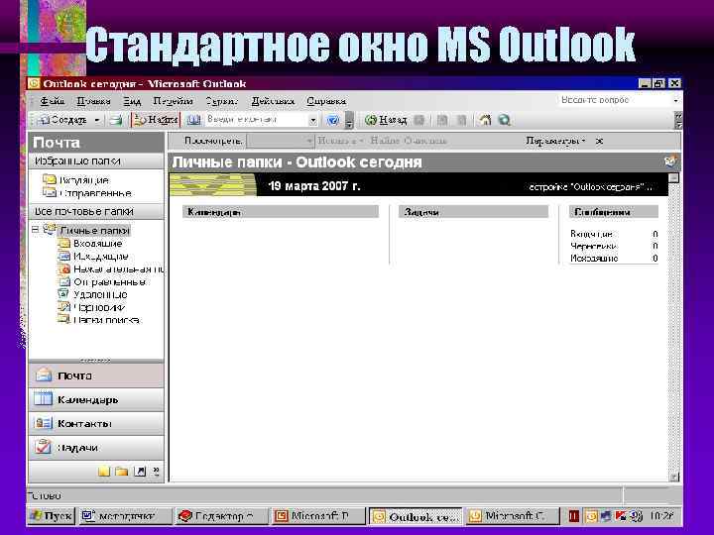Click the Назад button
The height and width of the screenshot is (535, 714).
pos(386,120)
